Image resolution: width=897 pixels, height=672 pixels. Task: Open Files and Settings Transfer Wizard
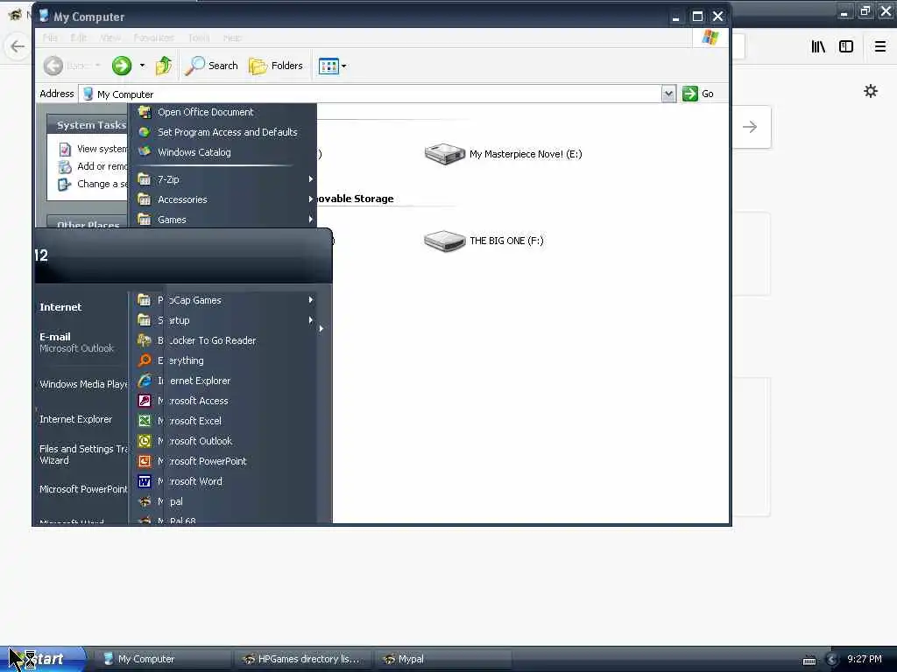click(83, 455)
